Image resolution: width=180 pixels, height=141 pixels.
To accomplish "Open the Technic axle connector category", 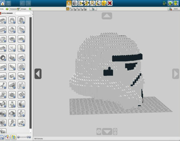I will pos(12,67).
